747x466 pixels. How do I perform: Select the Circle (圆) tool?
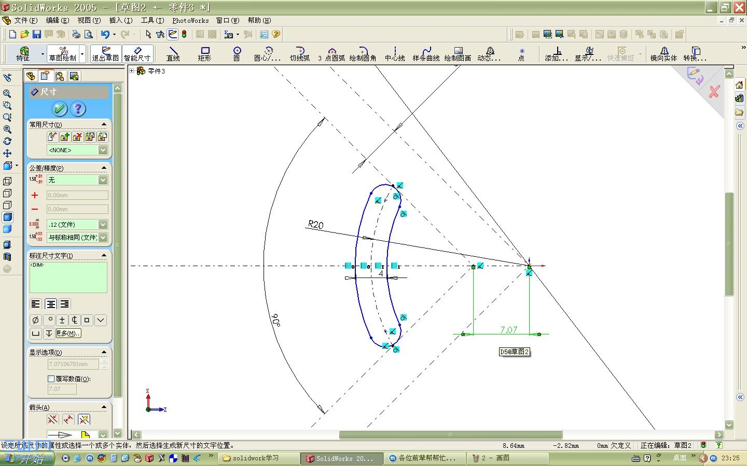[x=237, y=54]
